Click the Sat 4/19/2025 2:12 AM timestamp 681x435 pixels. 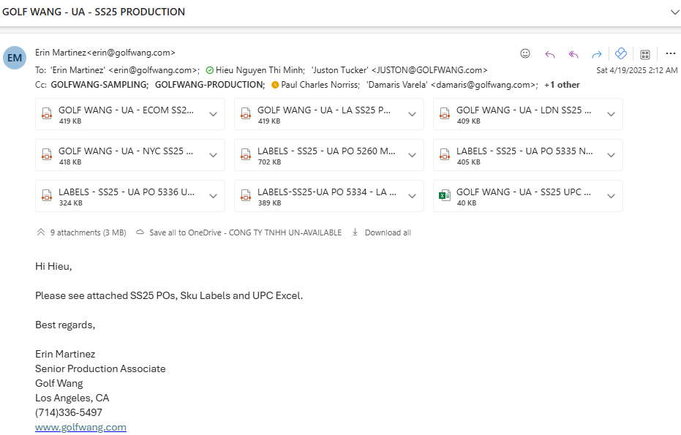point(636,70)
